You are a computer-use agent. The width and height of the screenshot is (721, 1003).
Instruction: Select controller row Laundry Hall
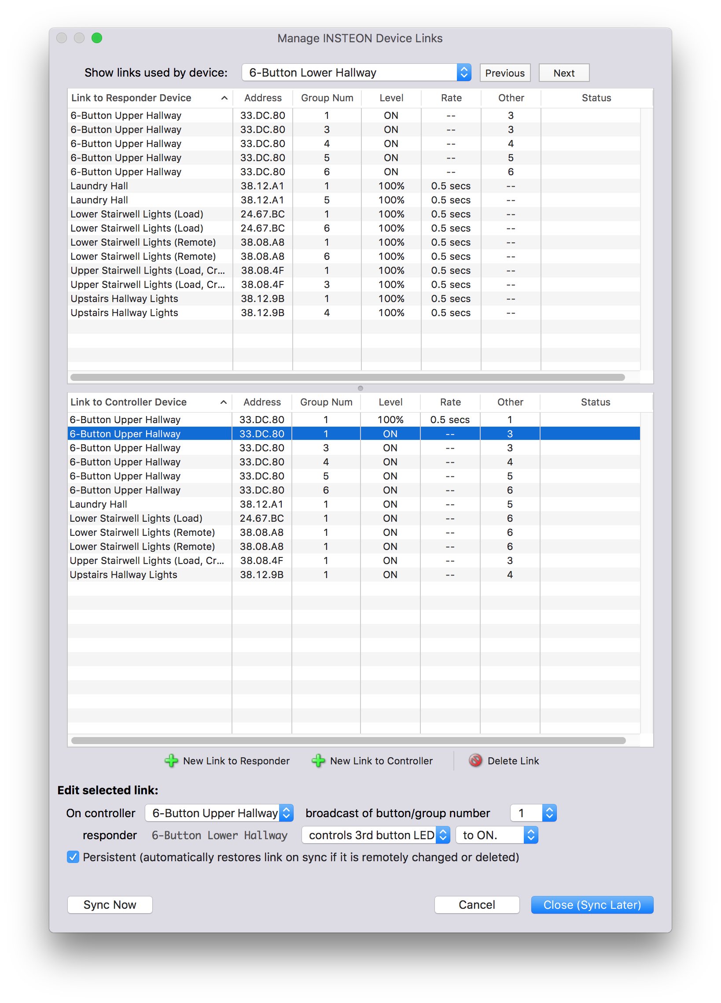pos(353,504)
